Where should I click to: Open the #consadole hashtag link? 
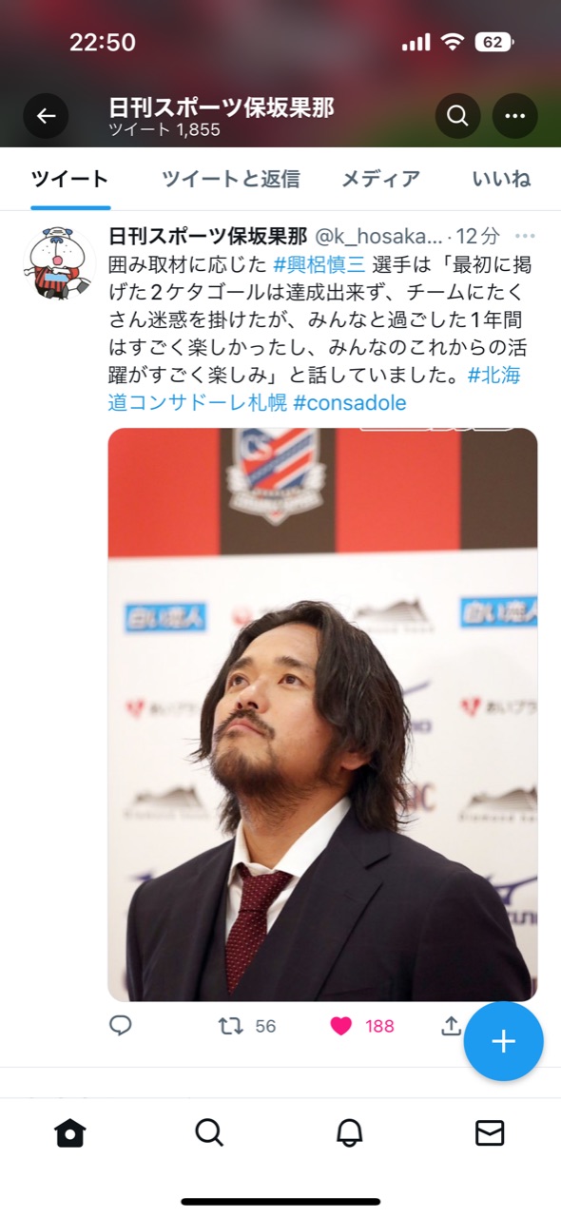tap(349, 402)
